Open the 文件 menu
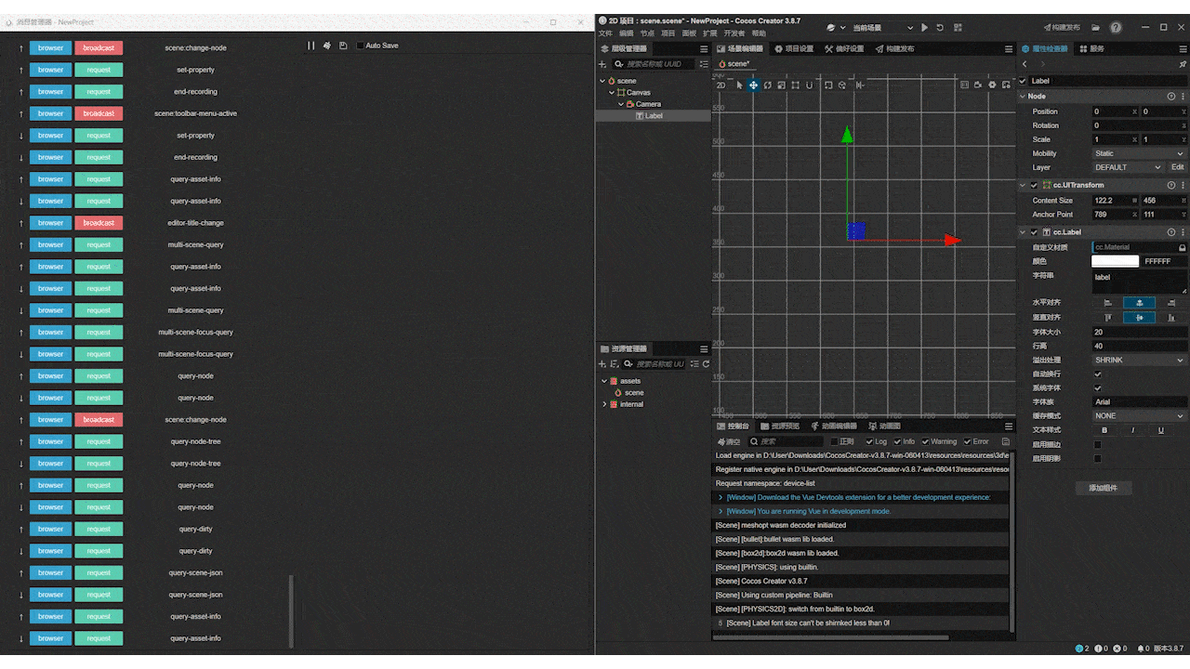 click(x=605, y=33)
